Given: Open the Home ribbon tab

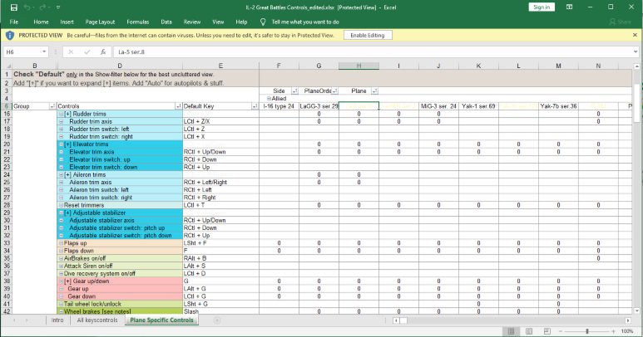Looking at the screenshot, I should point(41,22).
